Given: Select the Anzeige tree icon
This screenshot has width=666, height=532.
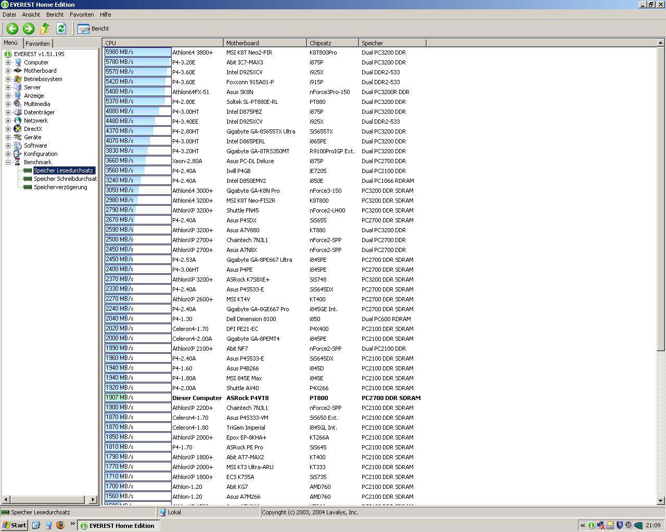Looking at the screenshot, I should click(x=18, y=96).
